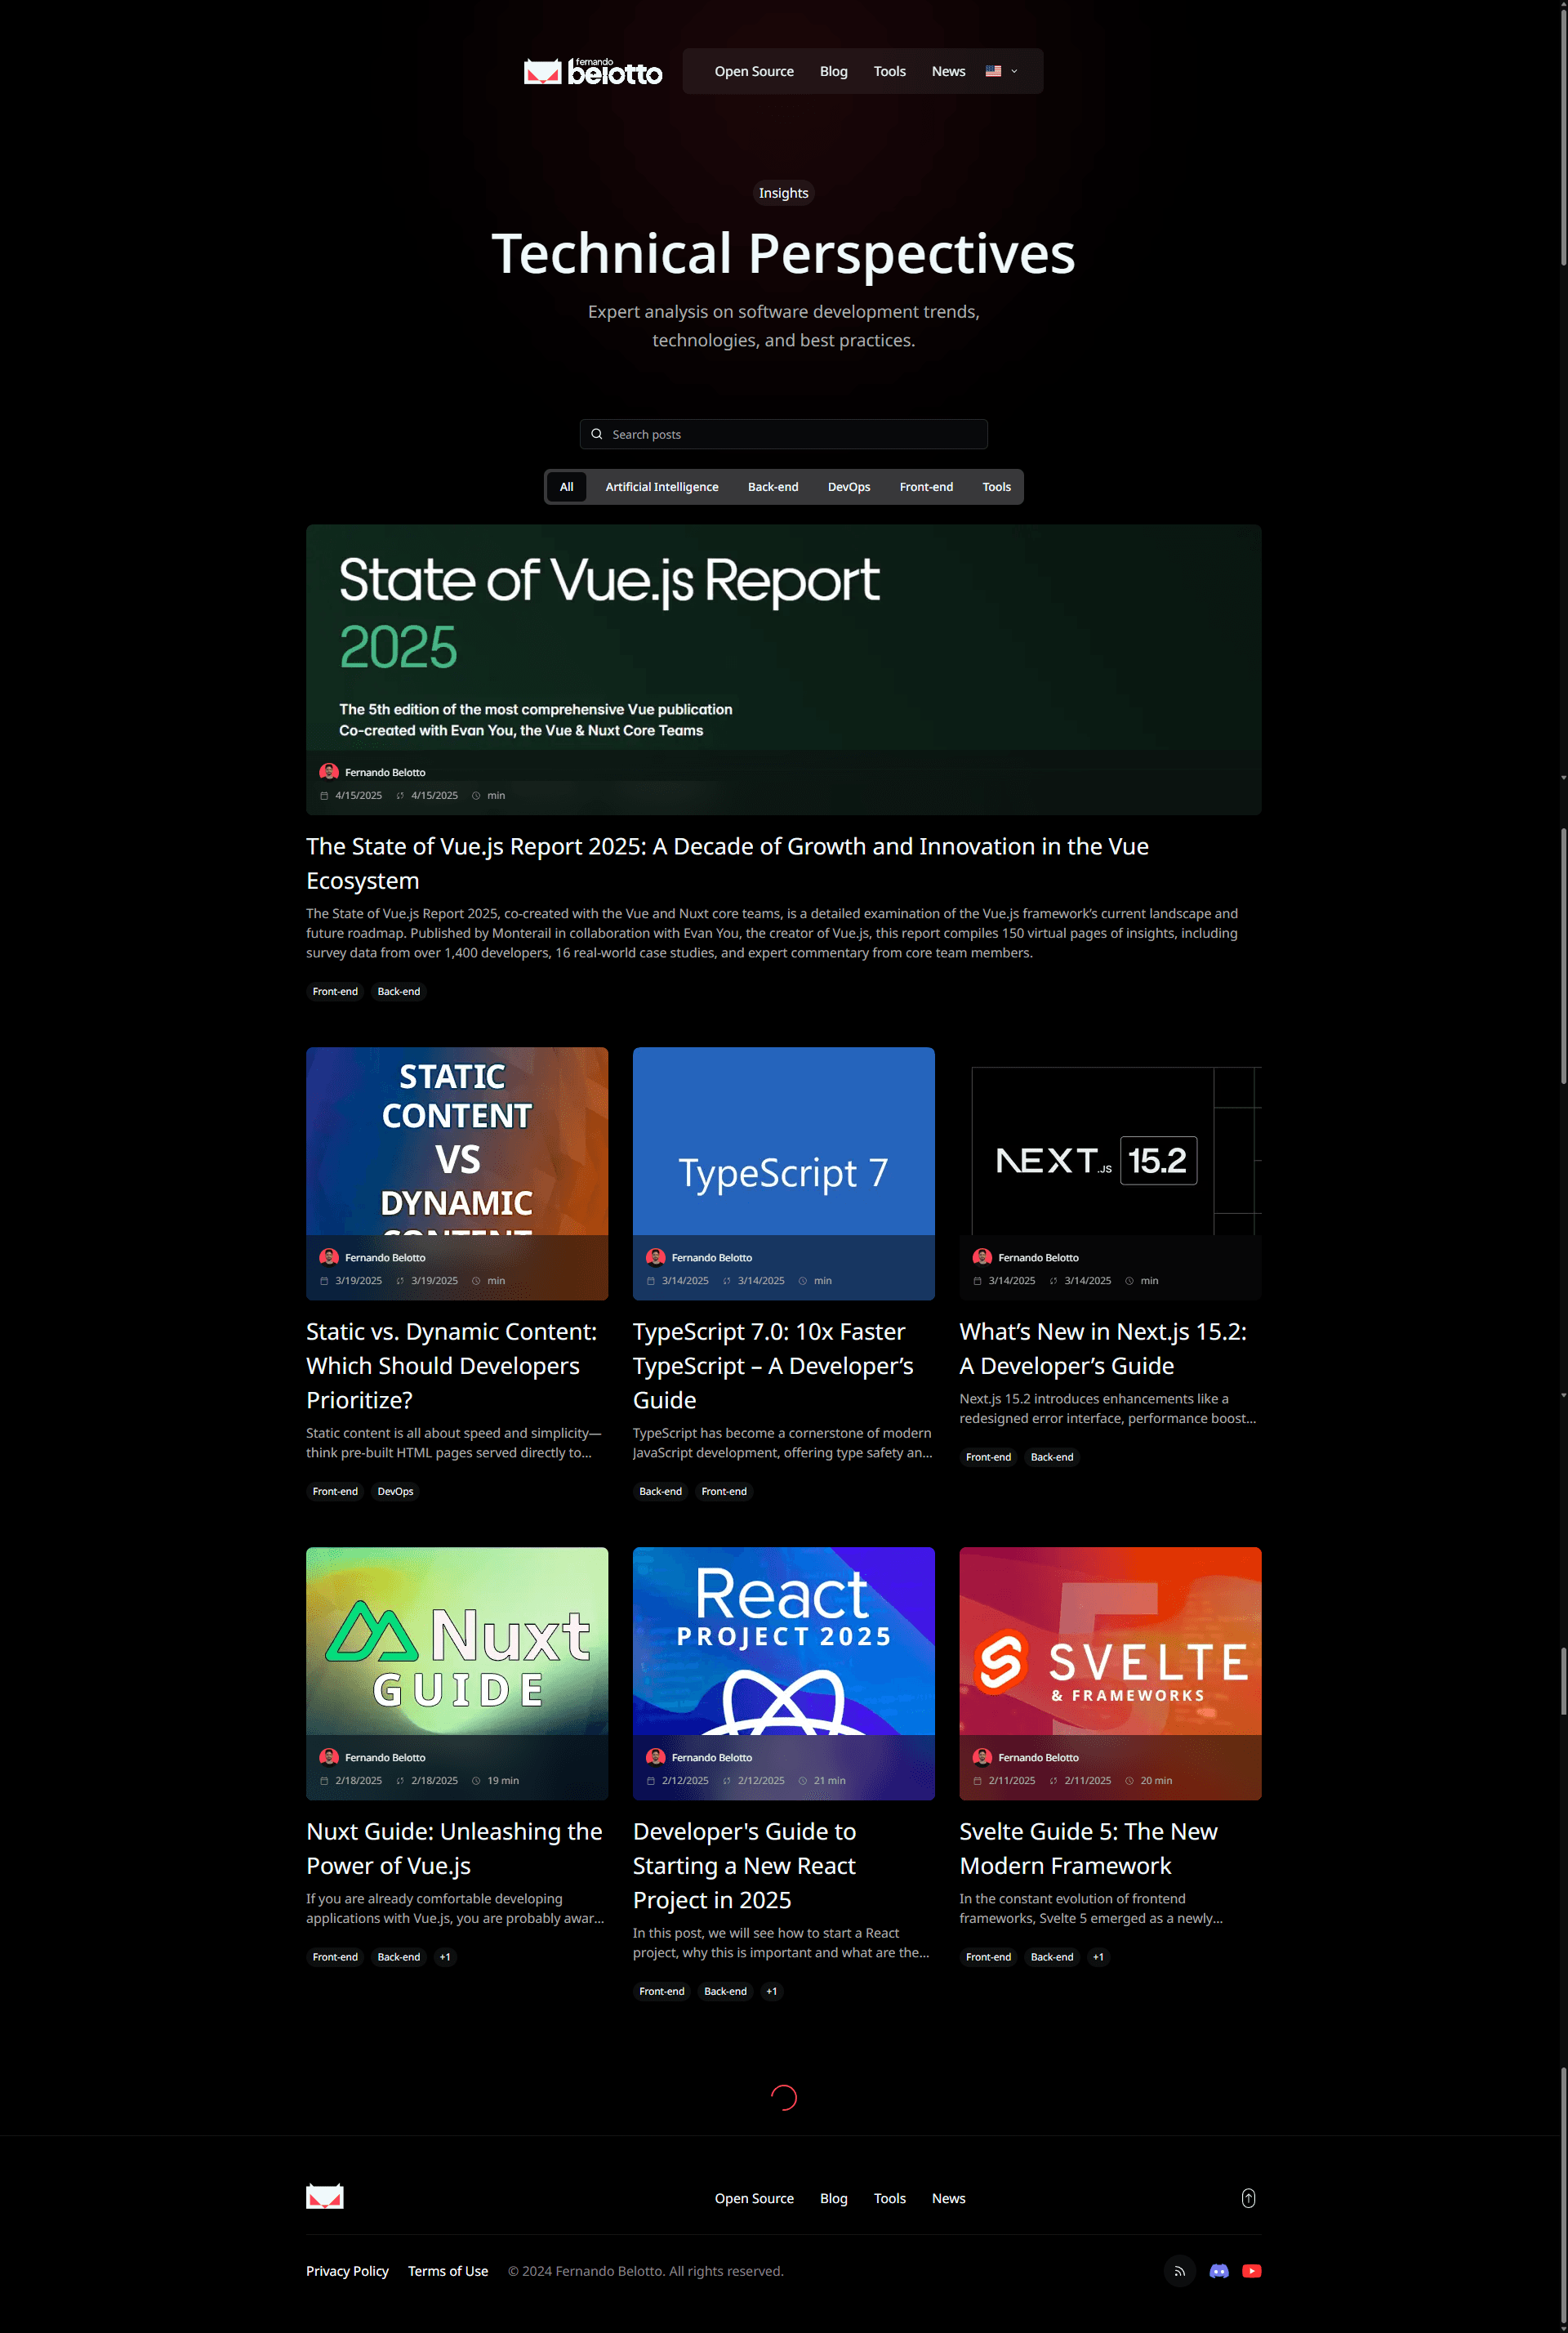
Task: Open Svelte Guide 5 article title
Action: click(x=1088, y=1848)
